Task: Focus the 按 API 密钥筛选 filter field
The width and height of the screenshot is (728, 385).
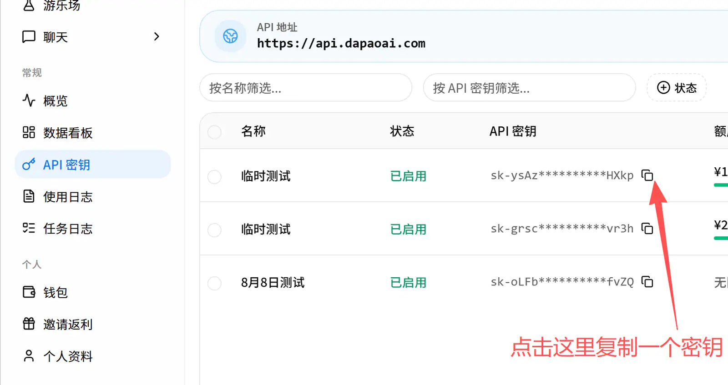Action: pyautogui.click(x=530, y=87)
